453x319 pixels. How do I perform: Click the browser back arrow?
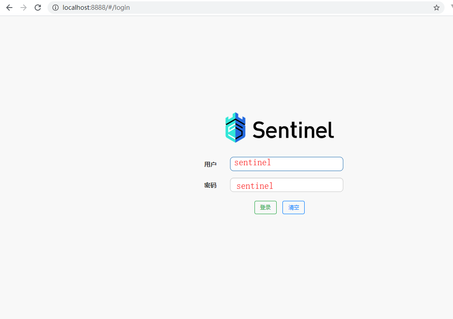coord(9,7)
